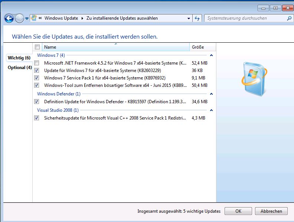Toggle the select-all checkbox in header
This screenshot has width=294, height=222.
37,47
